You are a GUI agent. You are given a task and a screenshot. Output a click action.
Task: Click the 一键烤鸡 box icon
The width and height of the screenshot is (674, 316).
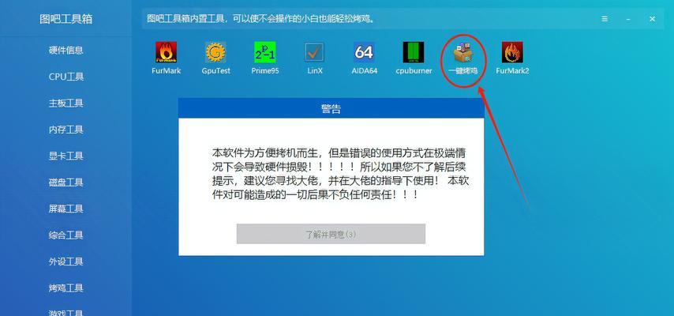(x=463, y=52)
